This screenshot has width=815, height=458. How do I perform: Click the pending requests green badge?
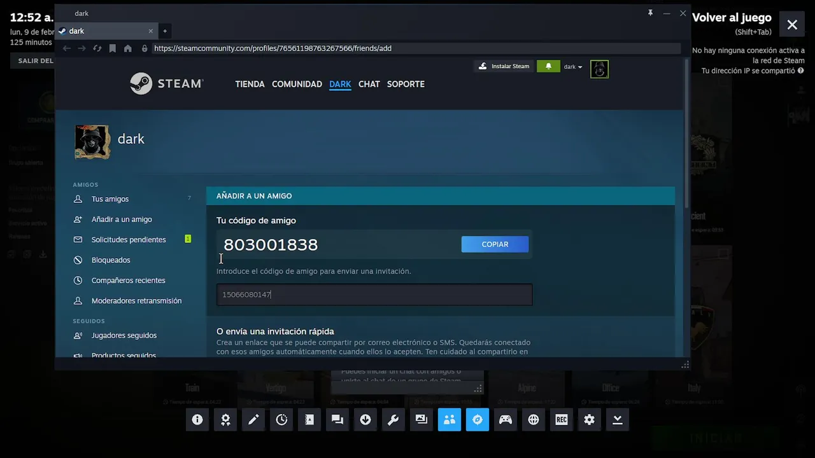point(188,239)
